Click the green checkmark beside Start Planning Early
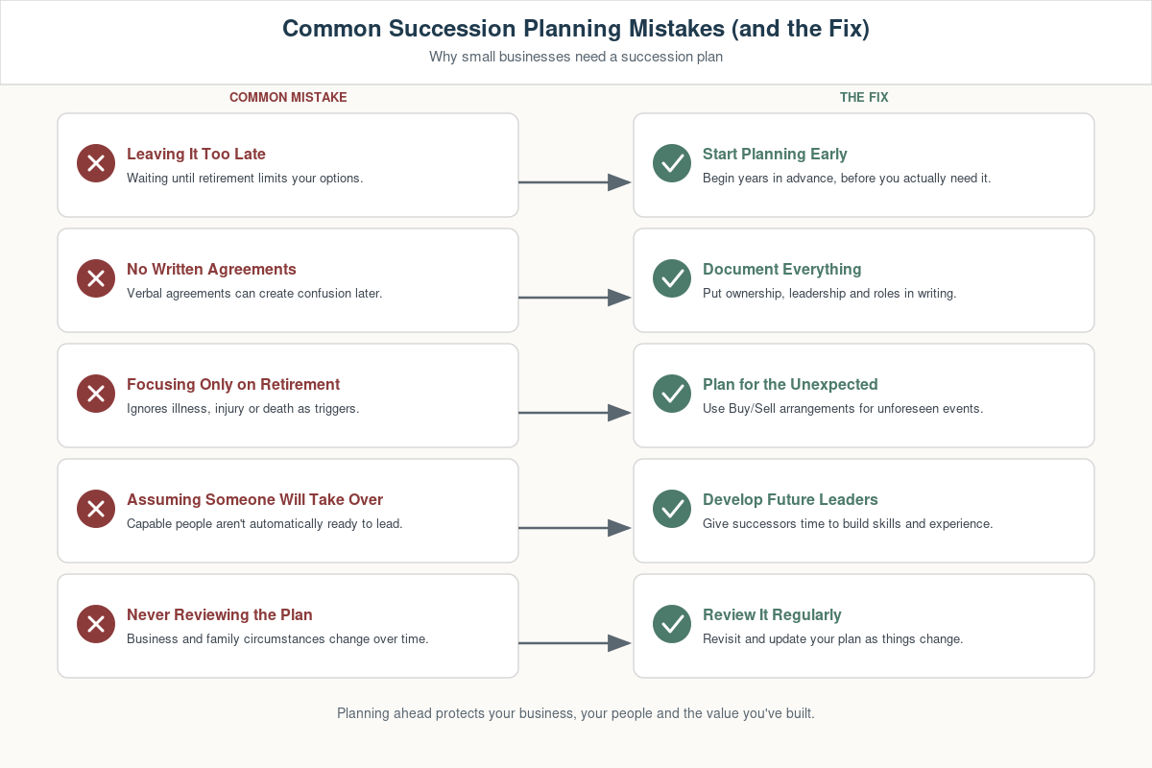The width and height of the screenshot is (1152, 768). point(672,163)
